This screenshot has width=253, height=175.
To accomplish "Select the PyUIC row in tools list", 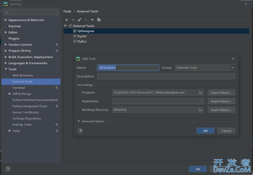I will pos(156,36).
